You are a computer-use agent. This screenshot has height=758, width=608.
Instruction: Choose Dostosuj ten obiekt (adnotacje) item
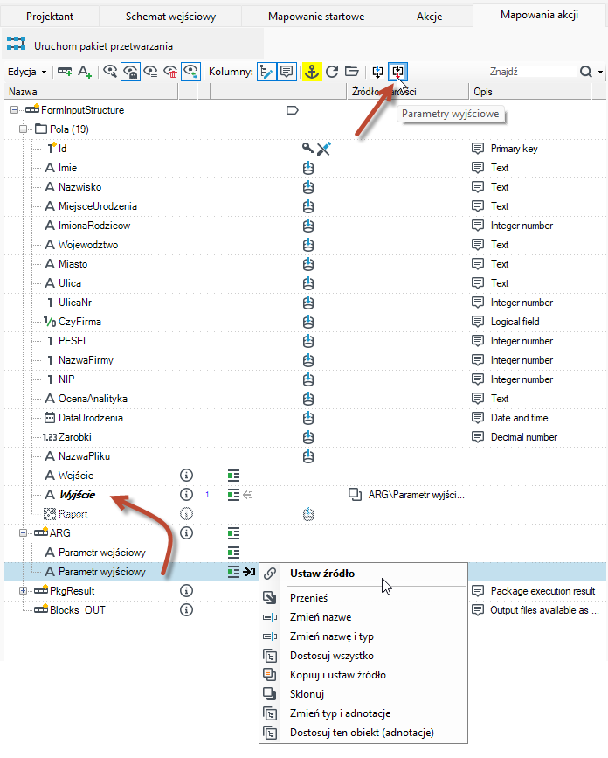[x=363, y=733]
